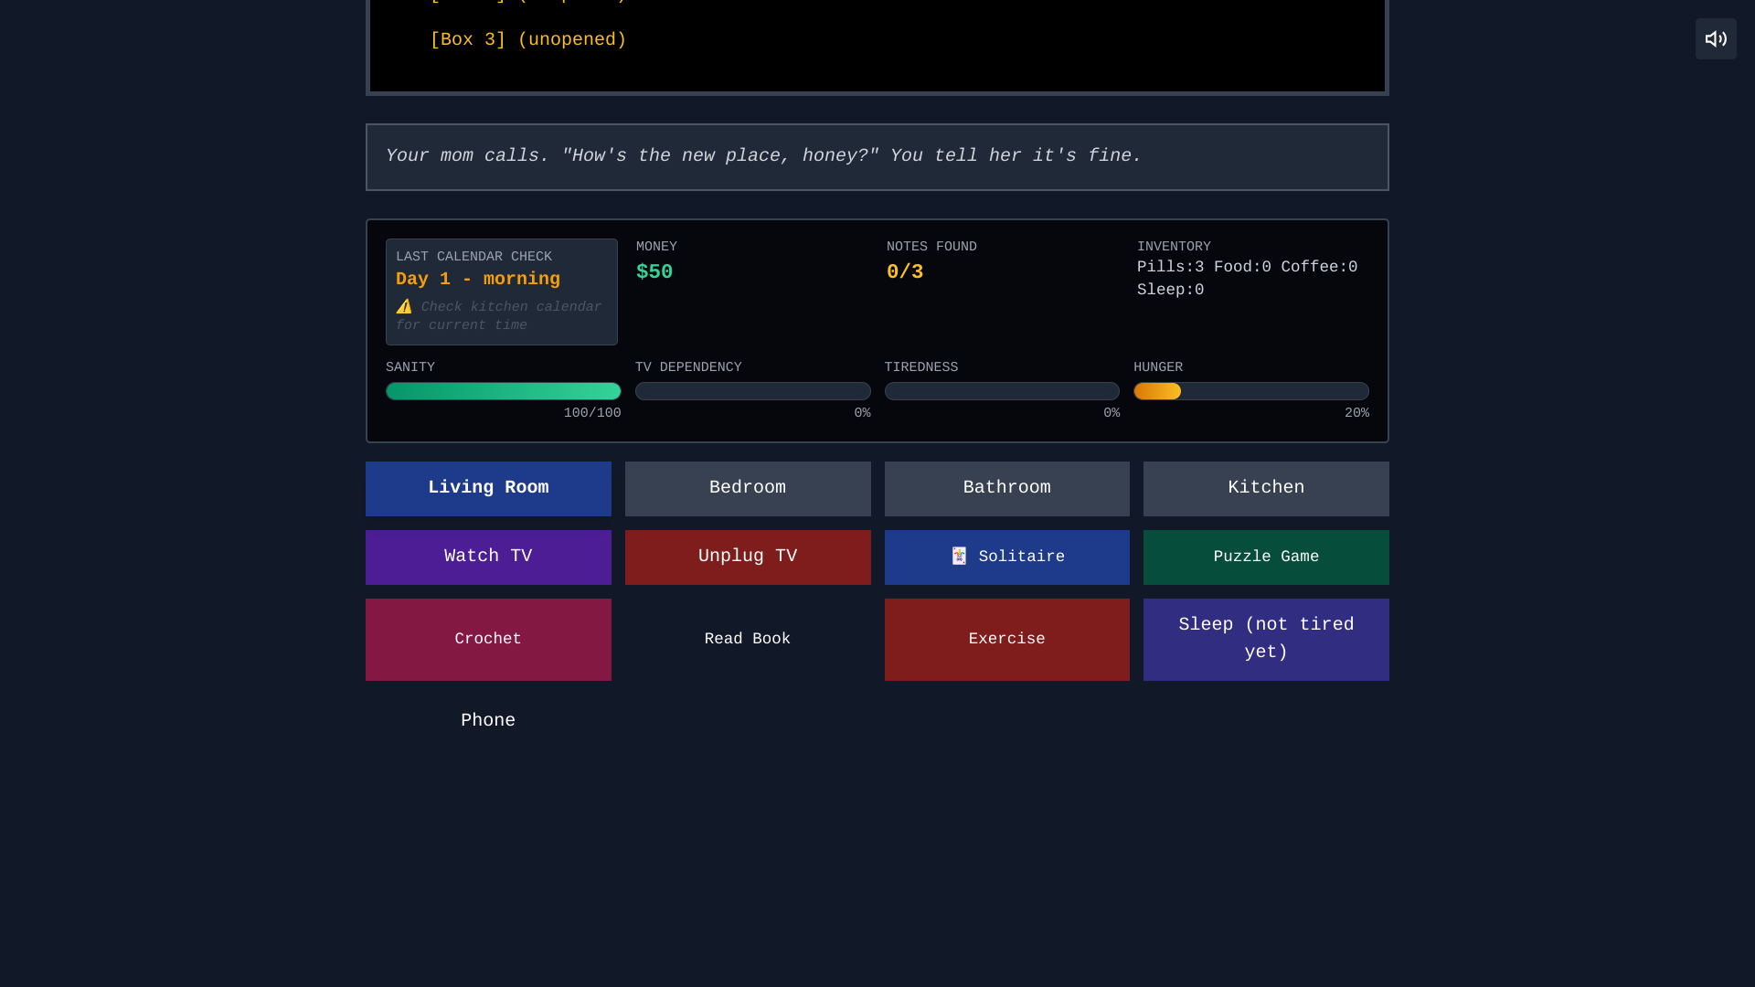1755x987 pixels.
Task: Click the Day 1 - morning text
Action: coord(477,280)
